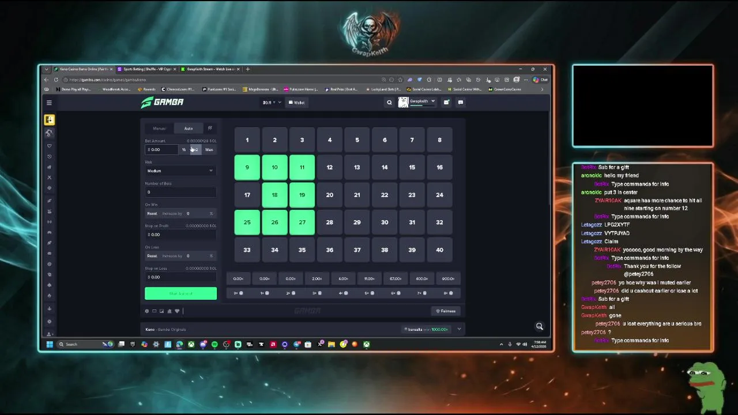This screenshot has width=738, height=415.
Task: Go back in the browser
Action: [46, 80]
